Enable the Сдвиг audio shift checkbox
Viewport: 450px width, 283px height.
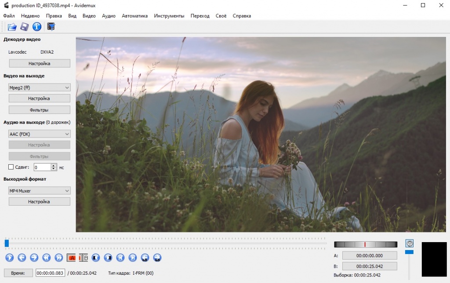(11, 167)
